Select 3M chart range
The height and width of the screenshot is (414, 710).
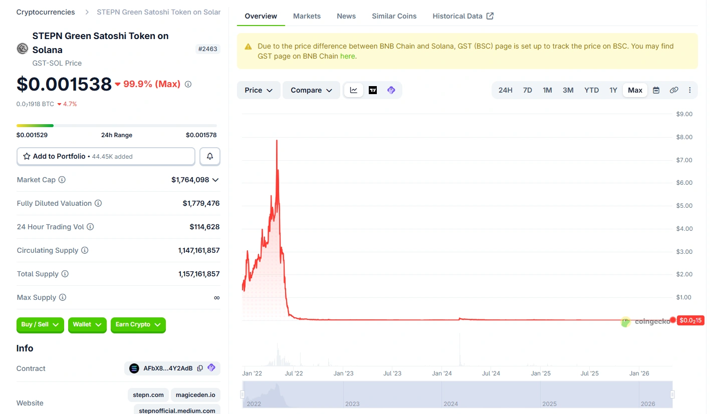[x=568, y=90]
